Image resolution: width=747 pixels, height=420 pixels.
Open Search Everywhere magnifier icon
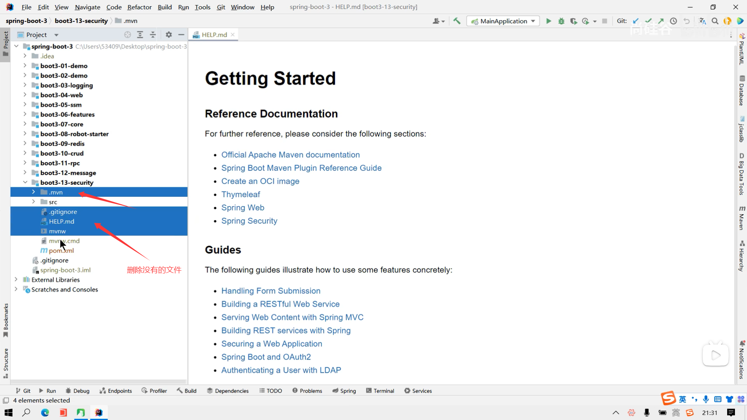pyautogui.click(x=715, y=21)
